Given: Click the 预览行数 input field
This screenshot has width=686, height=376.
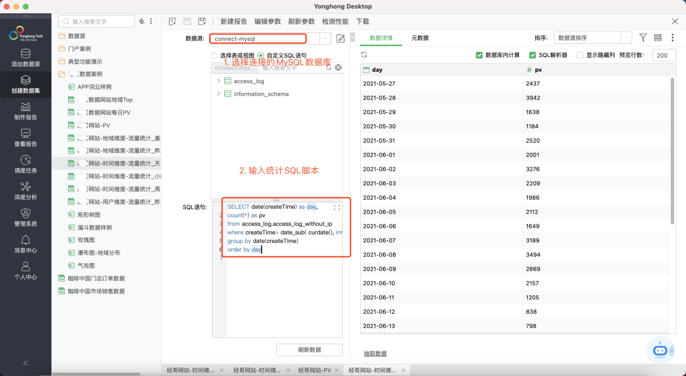Looking at the screenshot, I should [x=664, y=55].
